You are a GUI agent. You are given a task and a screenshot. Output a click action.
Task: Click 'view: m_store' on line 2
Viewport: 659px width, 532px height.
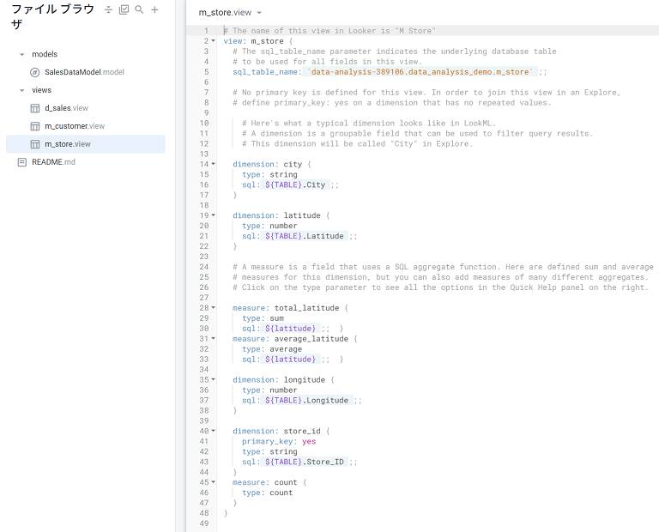tap(253, 41)
